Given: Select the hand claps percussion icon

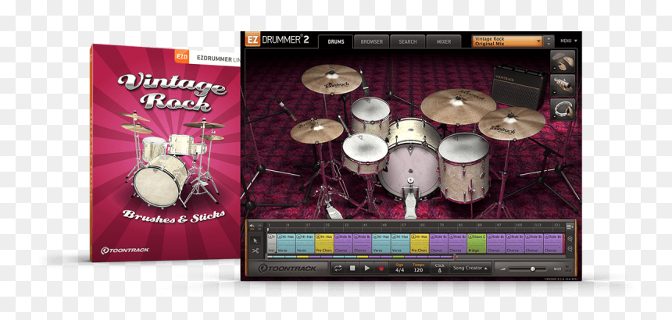Looking at the screenshot, I should tap(563, 61).
